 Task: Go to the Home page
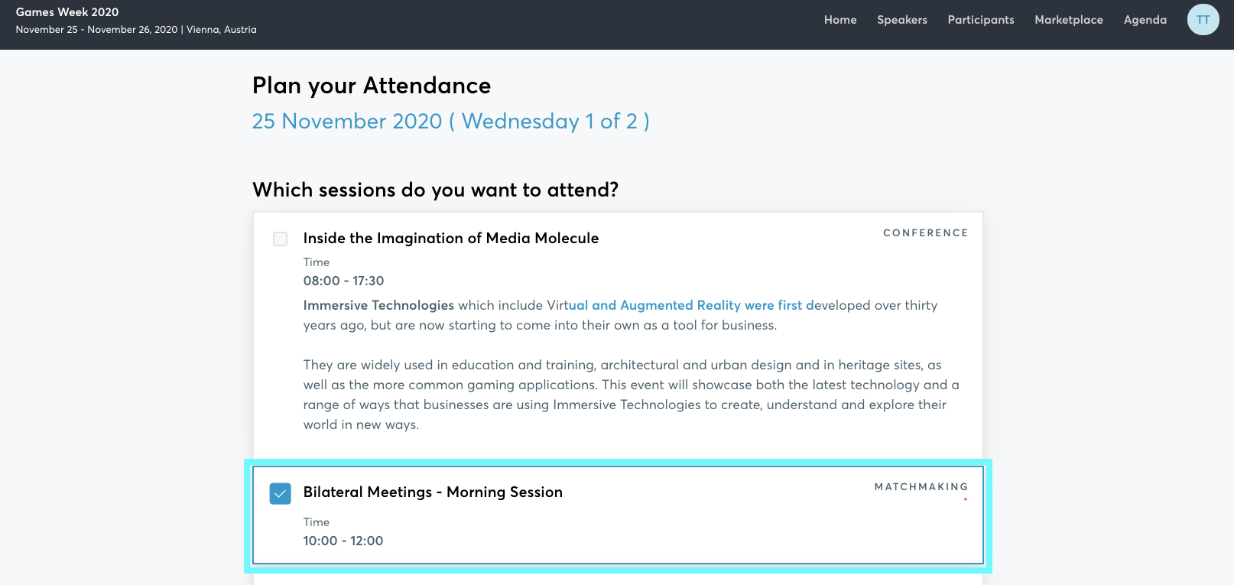[839, 20]
